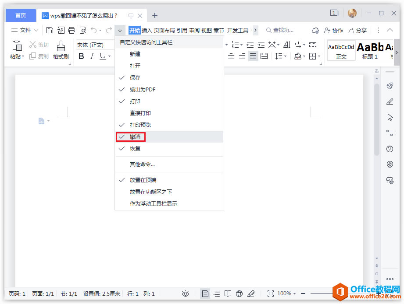404x304 pixels.
Task: Click the Justify alignment icon
Action: [x=253, y=56]
